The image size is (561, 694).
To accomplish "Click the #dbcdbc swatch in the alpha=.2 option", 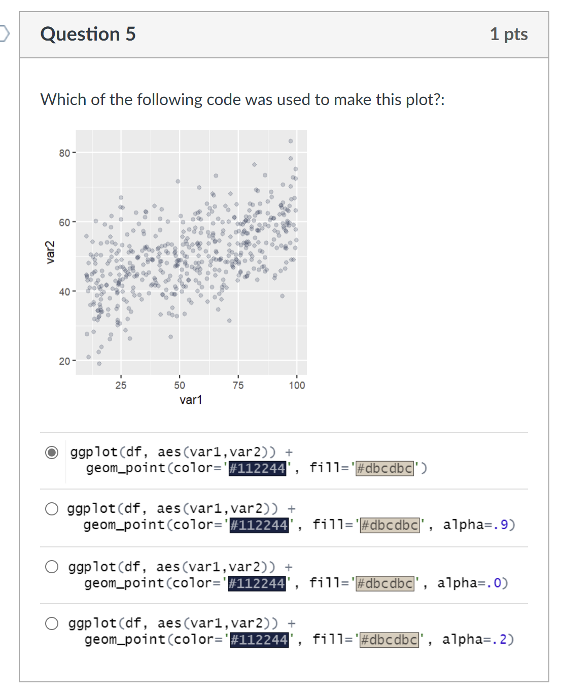I will tap(388, 640).
